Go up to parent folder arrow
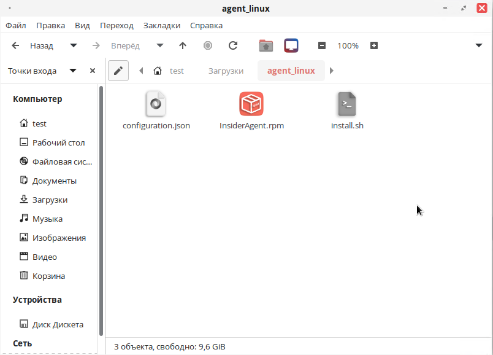This screenshot has height=355, width=493. pos(183,45)
